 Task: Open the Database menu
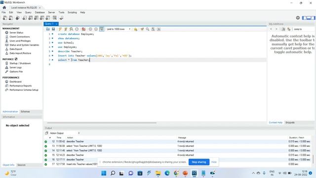(39, 12)
